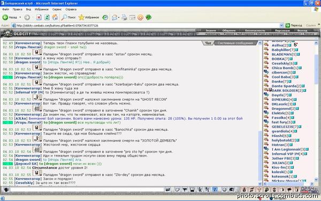Click the floppy disk save icon
321x201 pixels.
(x=192, y=190)
